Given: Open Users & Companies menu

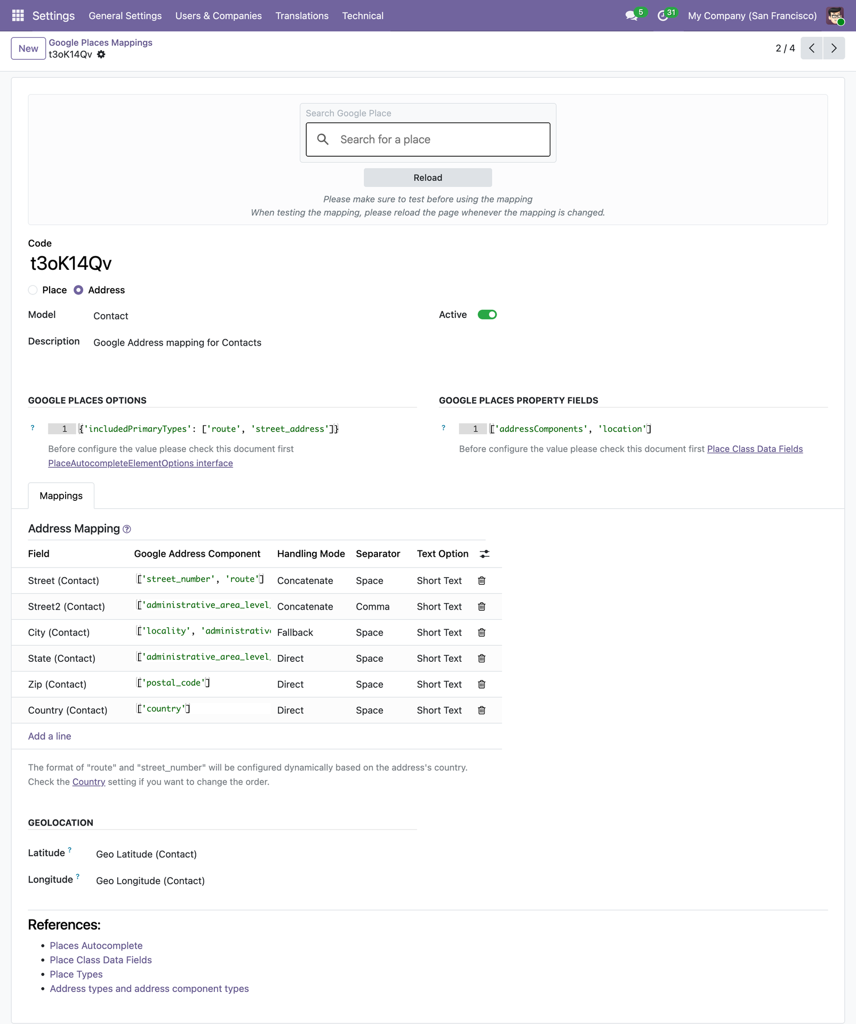Looking at the screenshot, I should 219,15.
